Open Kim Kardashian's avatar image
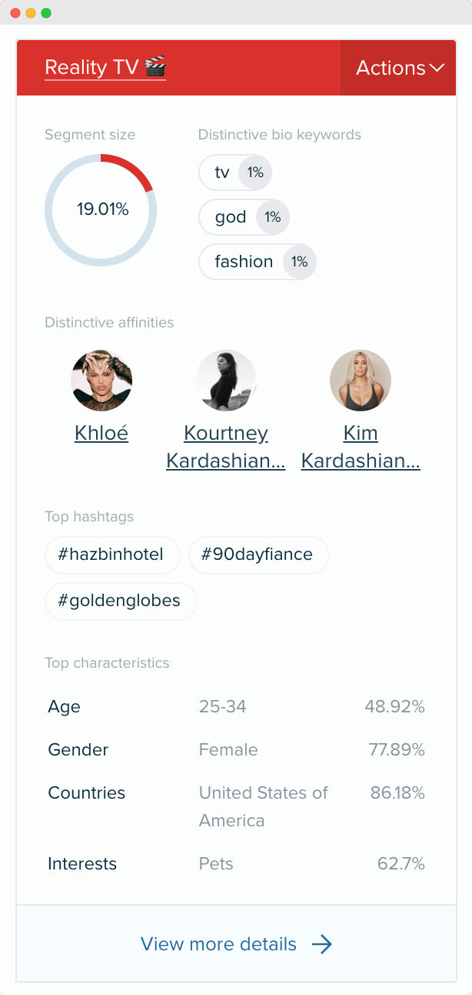 (361, 380)
